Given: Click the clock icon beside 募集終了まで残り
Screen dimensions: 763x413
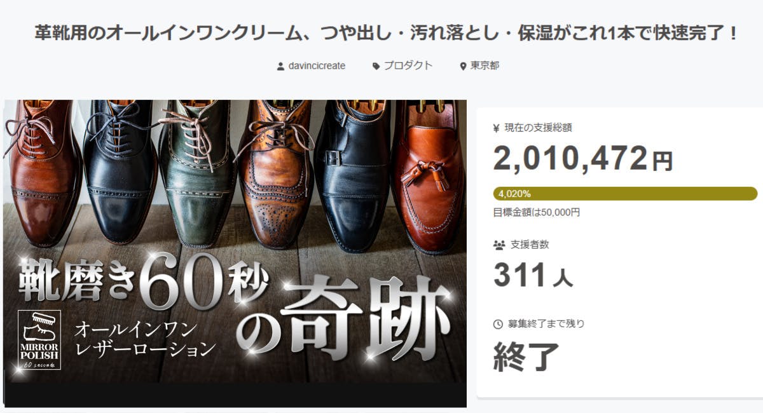Looking at the screenshot, I should [498, 324].
